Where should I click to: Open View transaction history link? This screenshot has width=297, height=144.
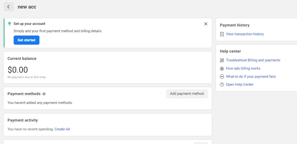click(245, 34)
